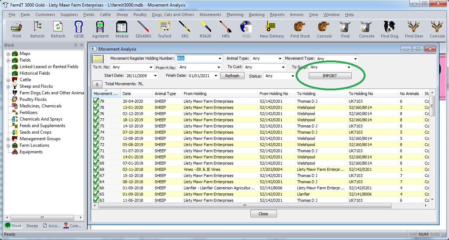Toggle the checkmark for movement 78
Screen dimensions: 449x240
[96, 107]
